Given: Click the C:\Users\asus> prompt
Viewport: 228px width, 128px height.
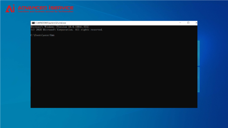Looking at the screenshot, I should point(40,35).
